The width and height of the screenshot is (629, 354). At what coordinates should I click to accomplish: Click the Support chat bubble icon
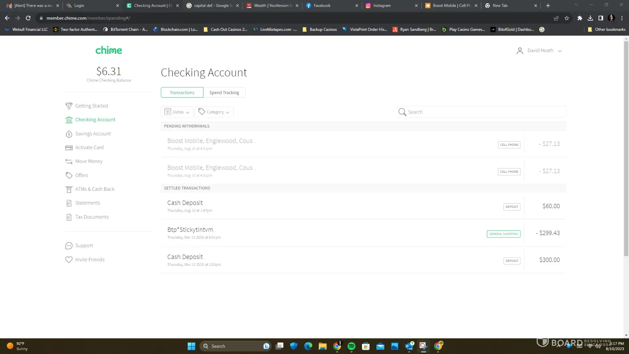[69, 246]
